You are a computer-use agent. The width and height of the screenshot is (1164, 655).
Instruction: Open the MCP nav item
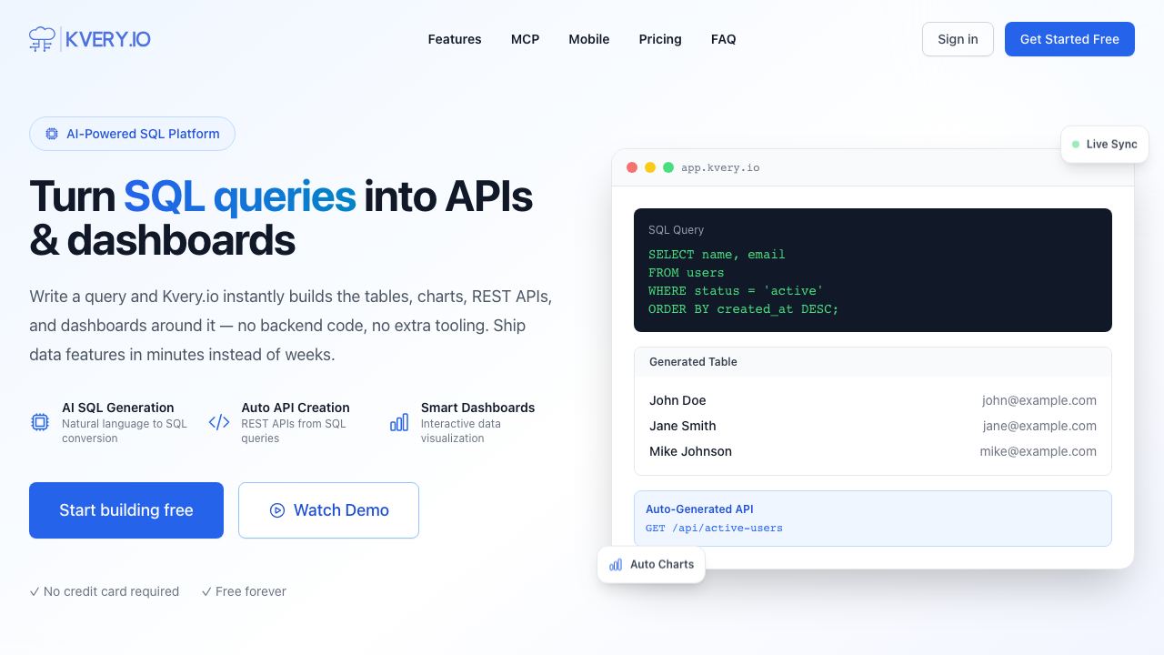525,39
